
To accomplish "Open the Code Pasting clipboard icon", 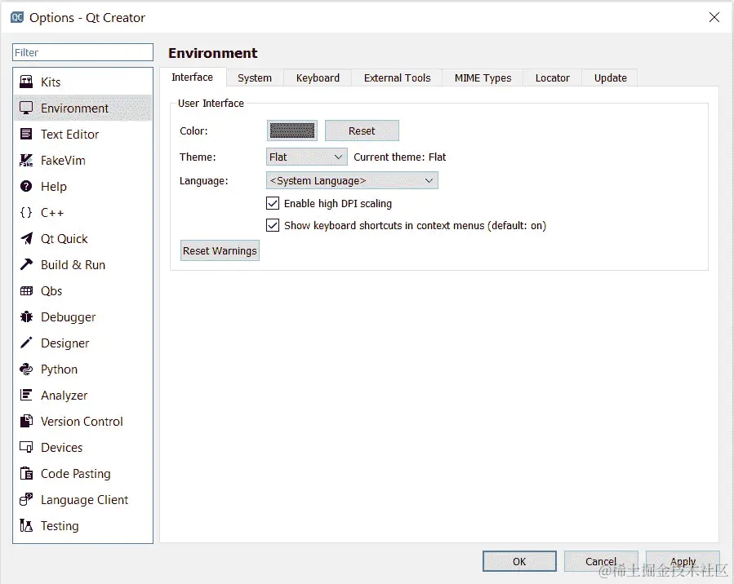I will (26, 473).
